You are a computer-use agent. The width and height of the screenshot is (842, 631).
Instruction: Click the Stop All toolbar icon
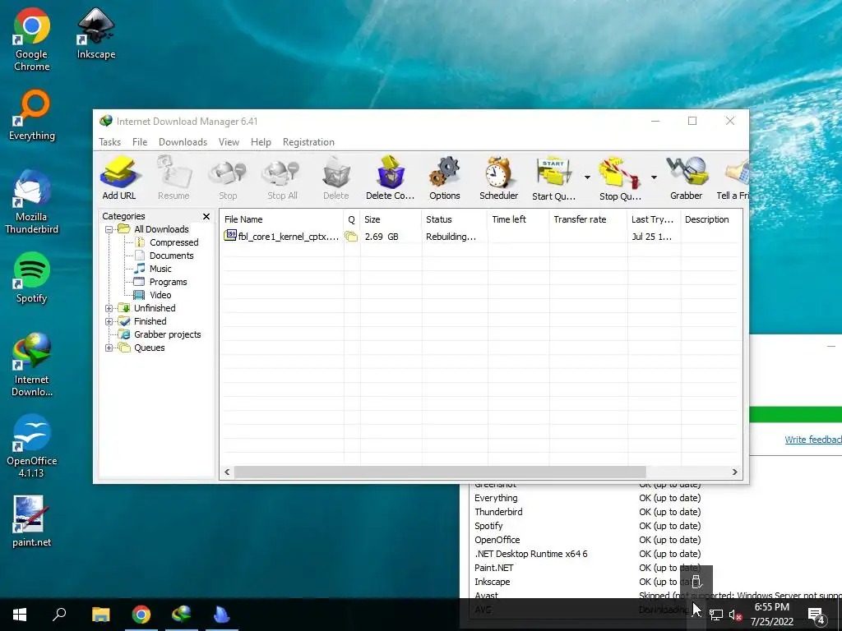click(x=282, y=178)
